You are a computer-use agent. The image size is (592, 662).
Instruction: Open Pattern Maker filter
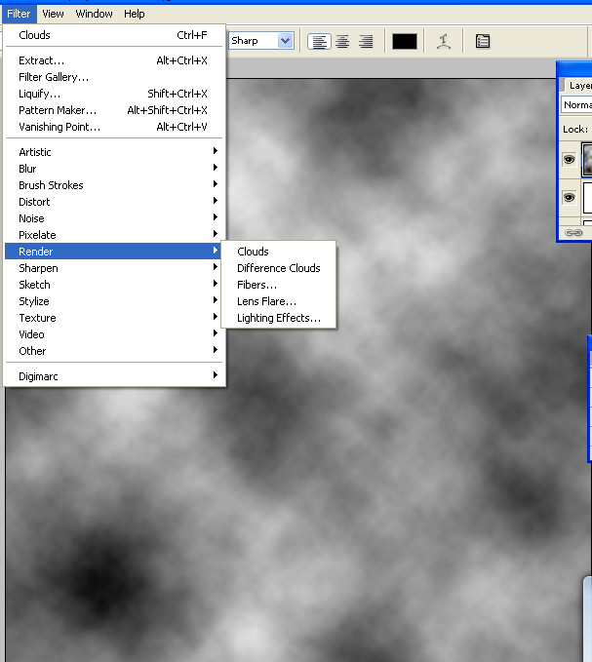pyautogui.click(x=113, y=110)
